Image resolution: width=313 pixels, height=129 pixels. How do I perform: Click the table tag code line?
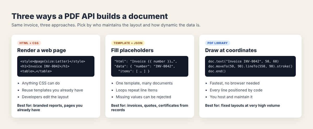point(36,71)
